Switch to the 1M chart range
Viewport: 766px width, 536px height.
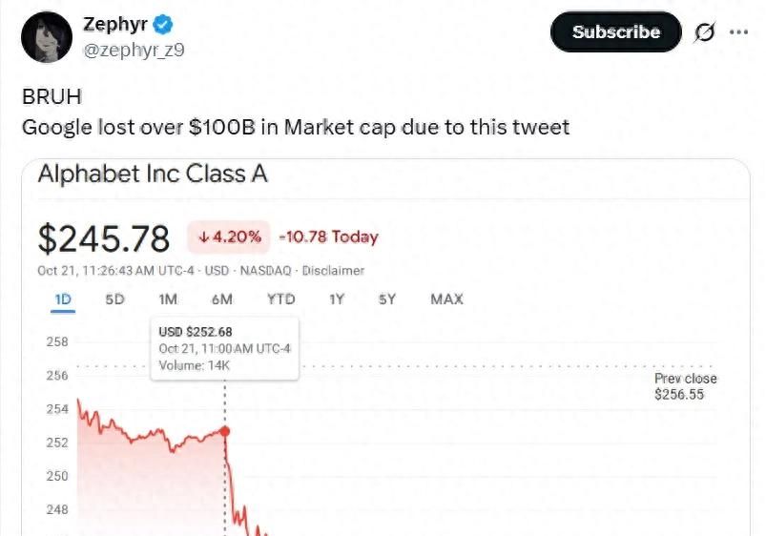tap(168, 299)
